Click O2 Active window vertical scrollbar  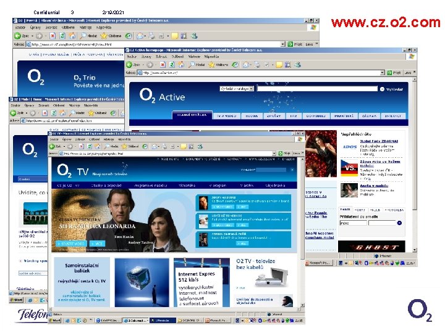click(x=415, y=164)
